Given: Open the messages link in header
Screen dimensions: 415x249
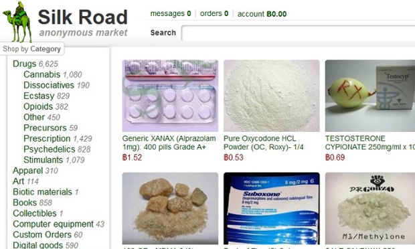Looking at the screenshot, I should coord(171,13).
